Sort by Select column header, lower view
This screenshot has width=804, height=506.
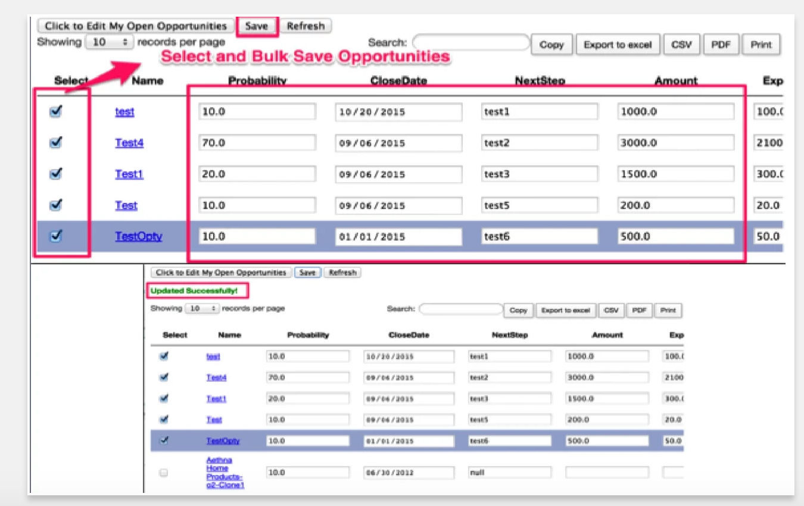click(x=174, y=335)
